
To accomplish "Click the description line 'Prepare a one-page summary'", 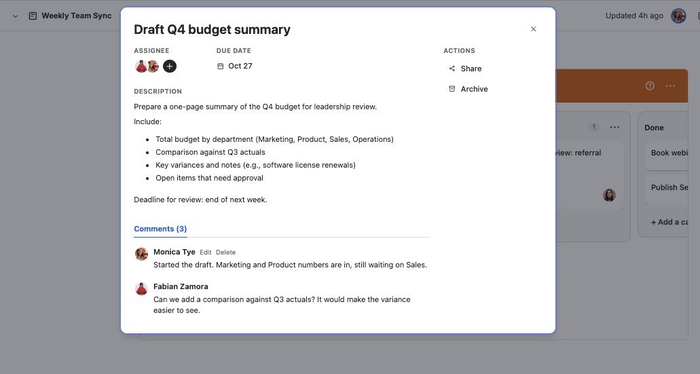I will (x=255, y=107).
